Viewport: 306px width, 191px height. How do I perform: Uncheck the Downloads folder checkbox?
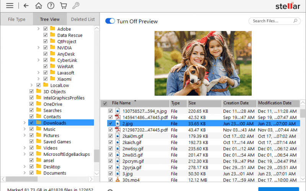[x=31, y=123]
